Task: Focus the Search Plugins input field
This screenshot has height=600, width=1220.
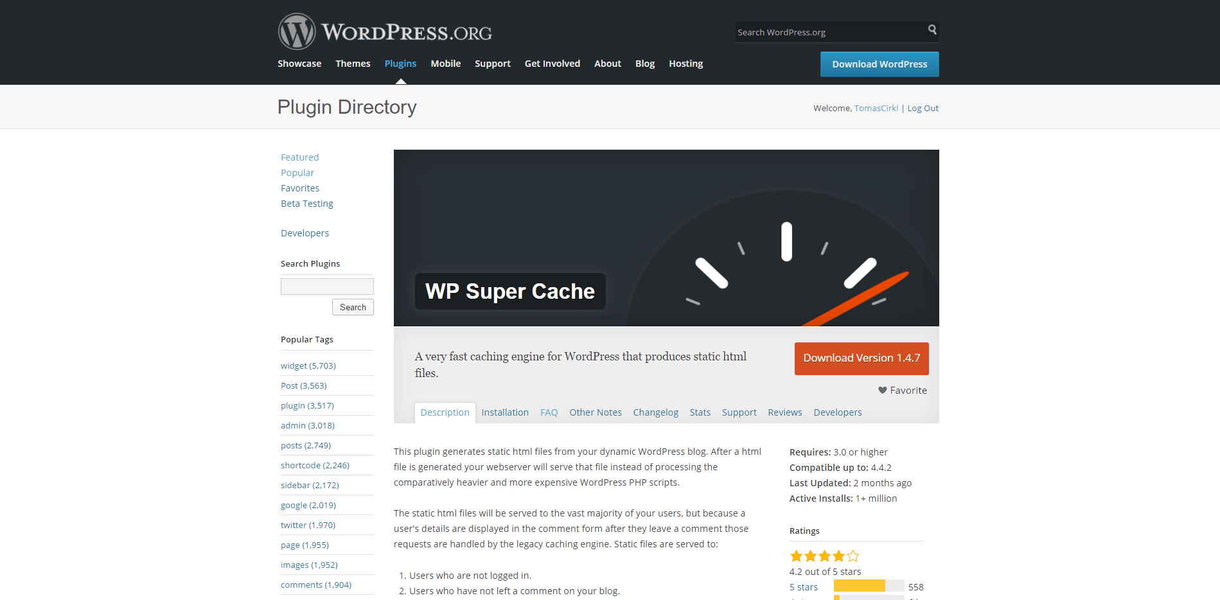Action: (327, 287)
